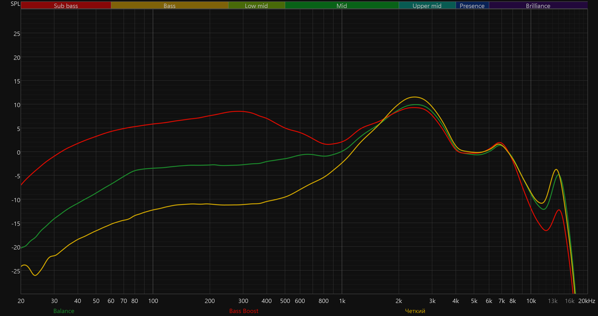Click the green Balance legend label
598x316 pixels.
pyautogui.click(x=64, y=311)
